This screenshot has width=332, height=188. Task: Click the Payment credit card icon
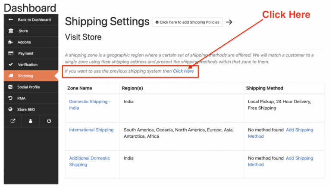tap(11, 53)
